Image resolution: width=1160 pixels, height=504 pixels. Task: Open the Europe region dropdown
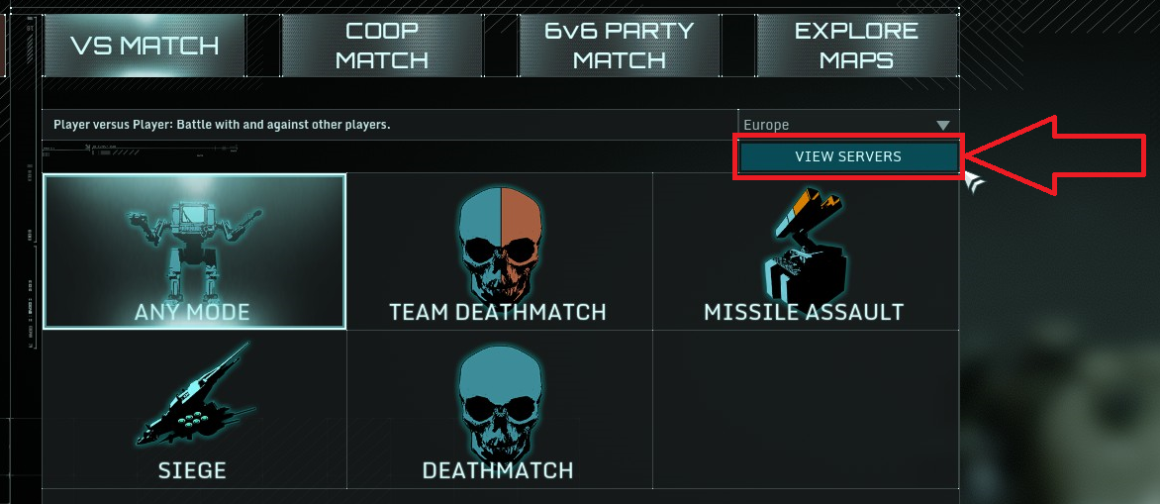point(848,125)
